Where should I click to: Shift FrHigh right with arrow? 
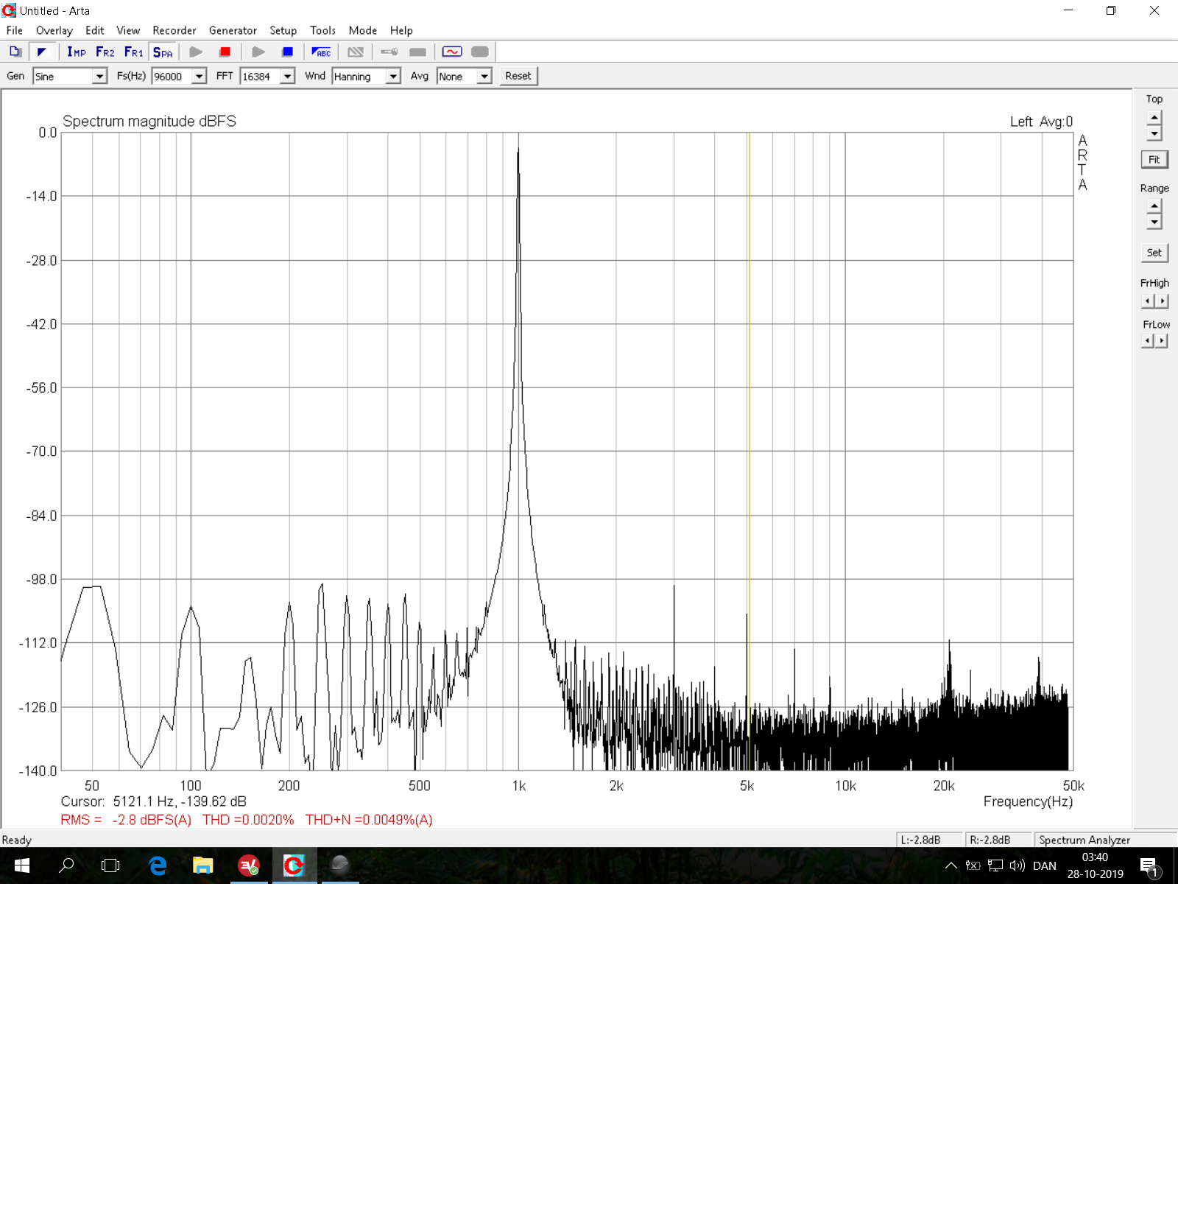coord(1162,301)
